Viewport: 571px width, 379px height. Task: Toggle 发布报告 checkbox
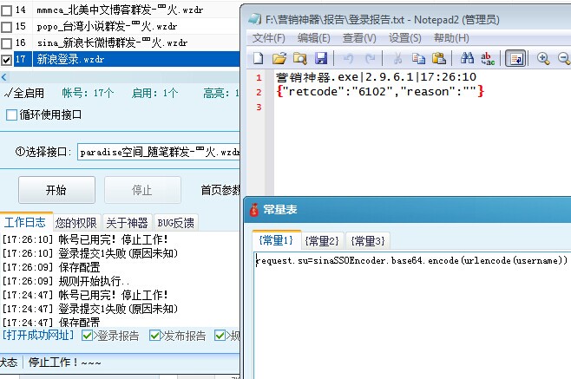tap(154, 336)
